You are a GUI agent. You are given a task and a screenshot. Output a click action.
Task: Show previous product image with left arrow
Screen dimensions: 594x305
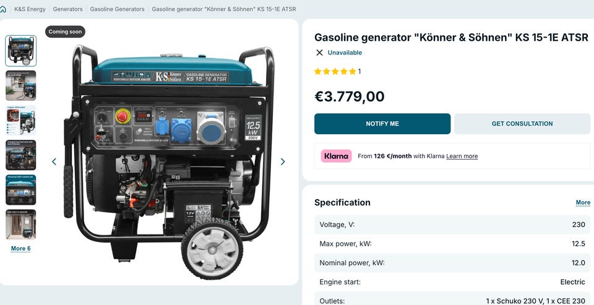(x=54, y=162)
